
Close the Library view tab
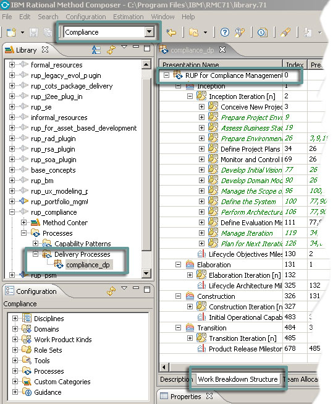click(45, 49)
